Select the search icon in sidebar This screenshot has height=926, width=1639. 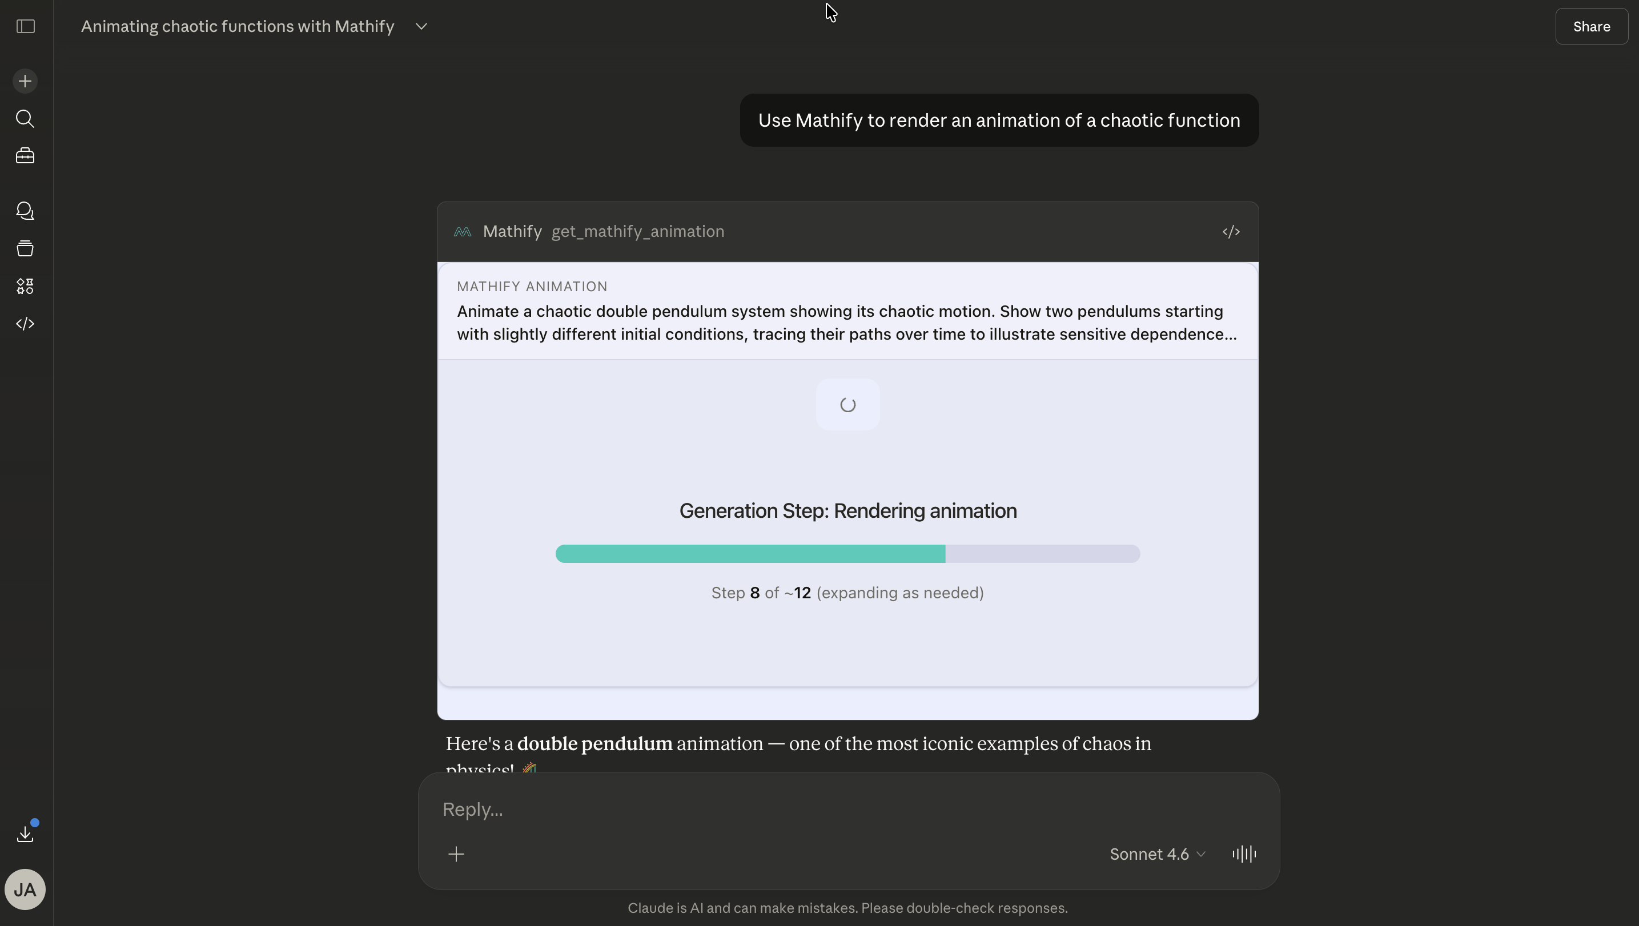tap(25, 119)
